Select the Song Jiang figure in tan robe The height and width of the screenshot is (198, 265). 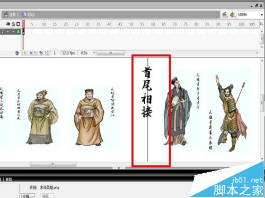point(89,118)
